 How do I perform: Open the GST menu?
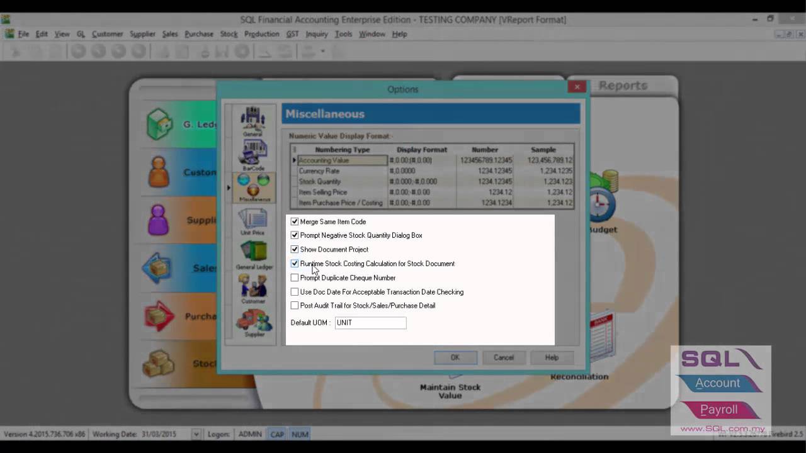[x=292, y=34]
